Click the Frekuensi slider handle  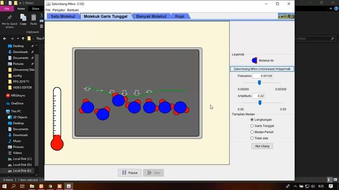pos(259,82)
